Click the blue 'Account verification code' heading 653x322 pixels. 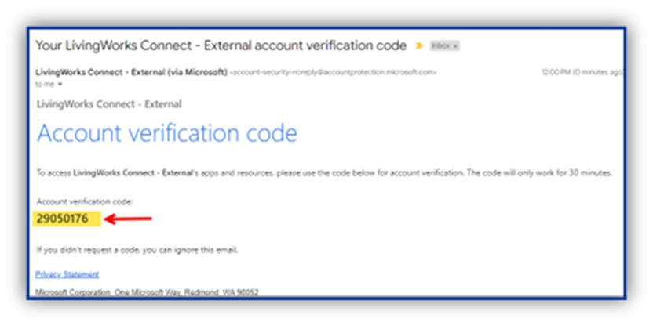(x=167, y=133)
